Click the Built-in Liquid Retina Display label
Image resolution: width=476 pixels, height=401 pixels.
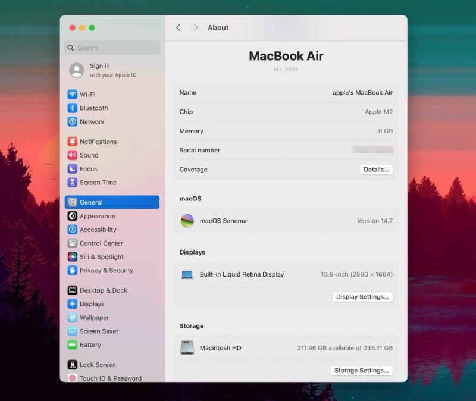(x=242, y=274)
